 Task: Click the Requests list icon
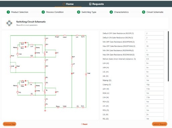click(x=90, y=4)
